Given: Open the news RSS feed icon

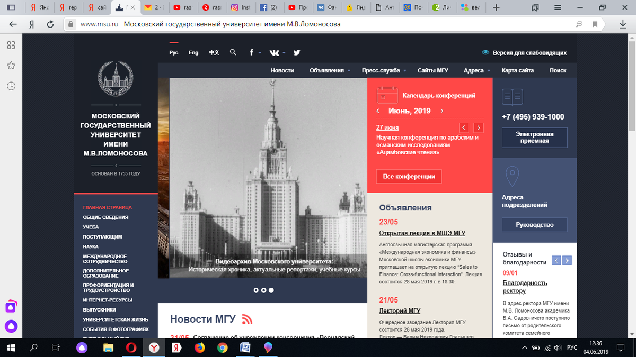Looking at the screenshot, I should coord(247,319).
